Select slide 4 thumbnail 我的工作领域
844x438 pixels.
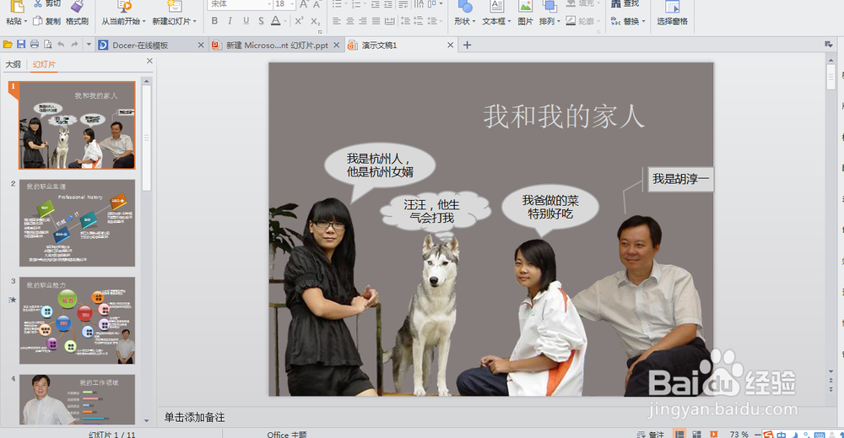pos(77,400)
